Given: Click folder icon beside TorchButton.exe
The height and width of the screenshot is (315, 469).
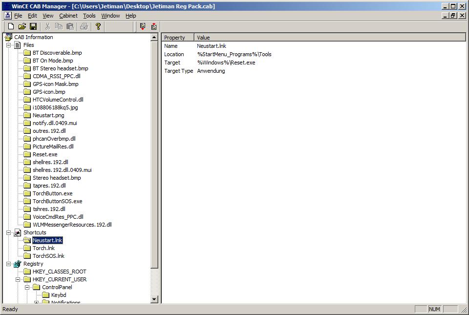Looking at the screenshot, I should 27,194.
